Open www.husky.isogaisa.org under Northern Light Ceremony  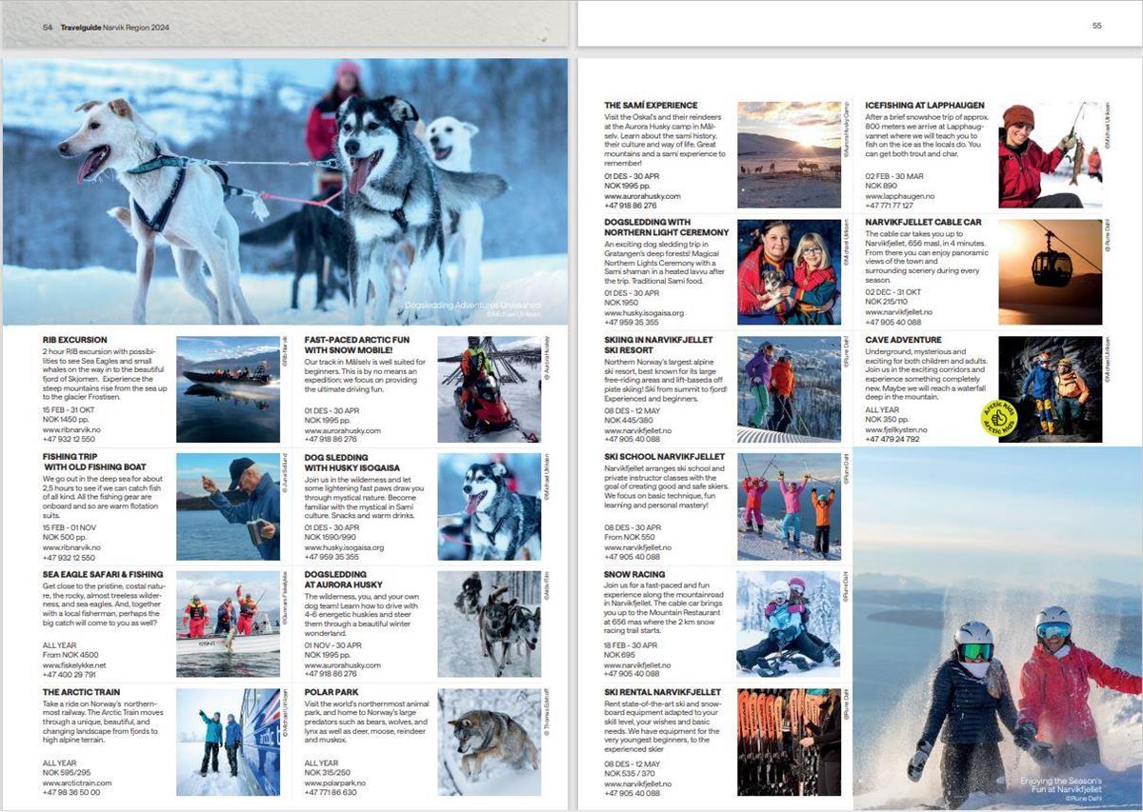coord(644,312)
